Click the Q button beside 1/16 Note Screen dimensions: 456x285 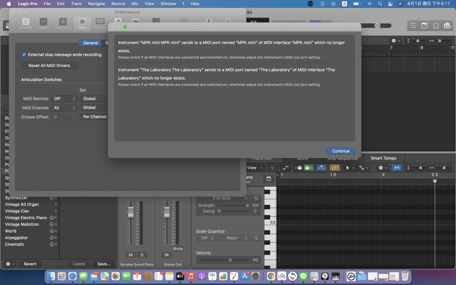tap(256, 198)
